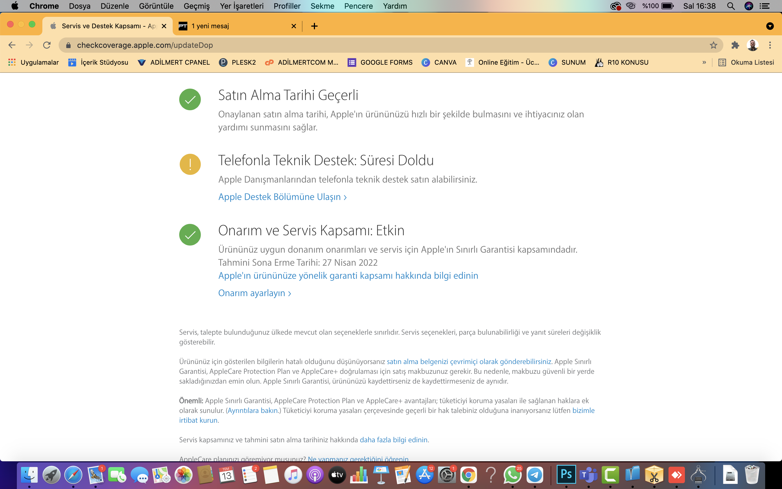Open App Store from the Dock
782x489 pixels.
tap(425, 475)
